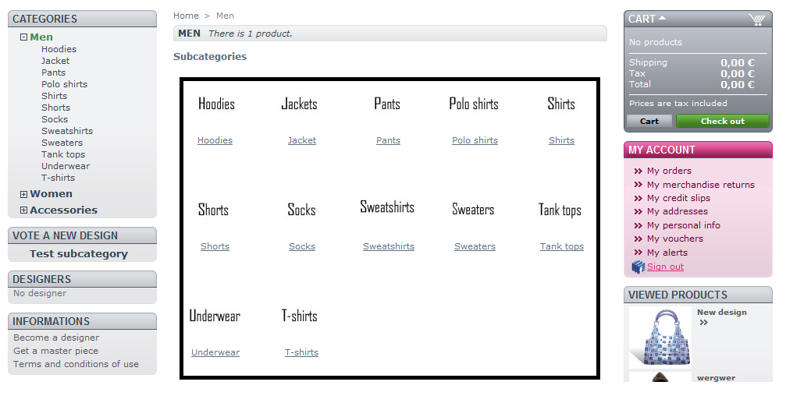Go to Home in the breadcrumb

[186, 16]
